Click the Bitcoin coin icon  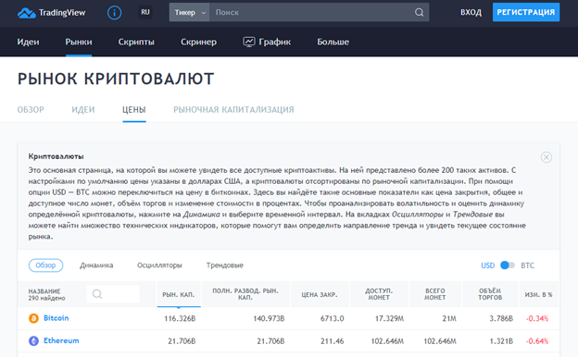(x=33, y=318)
